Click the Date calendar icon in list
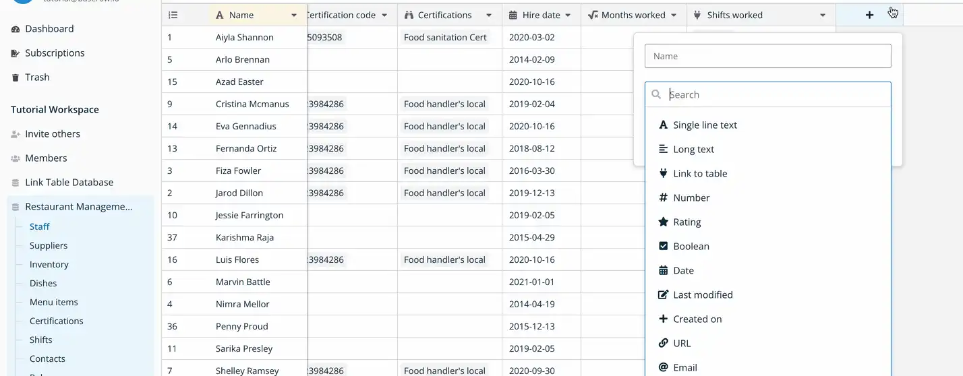The height and width of the screenshot is (376, 963). pyautogui.click(x=663, y=271)
